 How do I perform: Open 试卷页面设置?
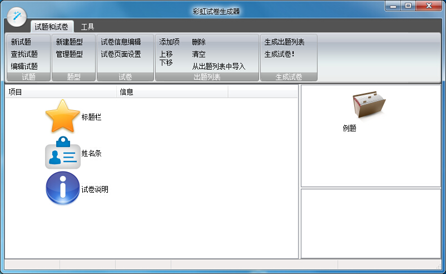point(121,54)
